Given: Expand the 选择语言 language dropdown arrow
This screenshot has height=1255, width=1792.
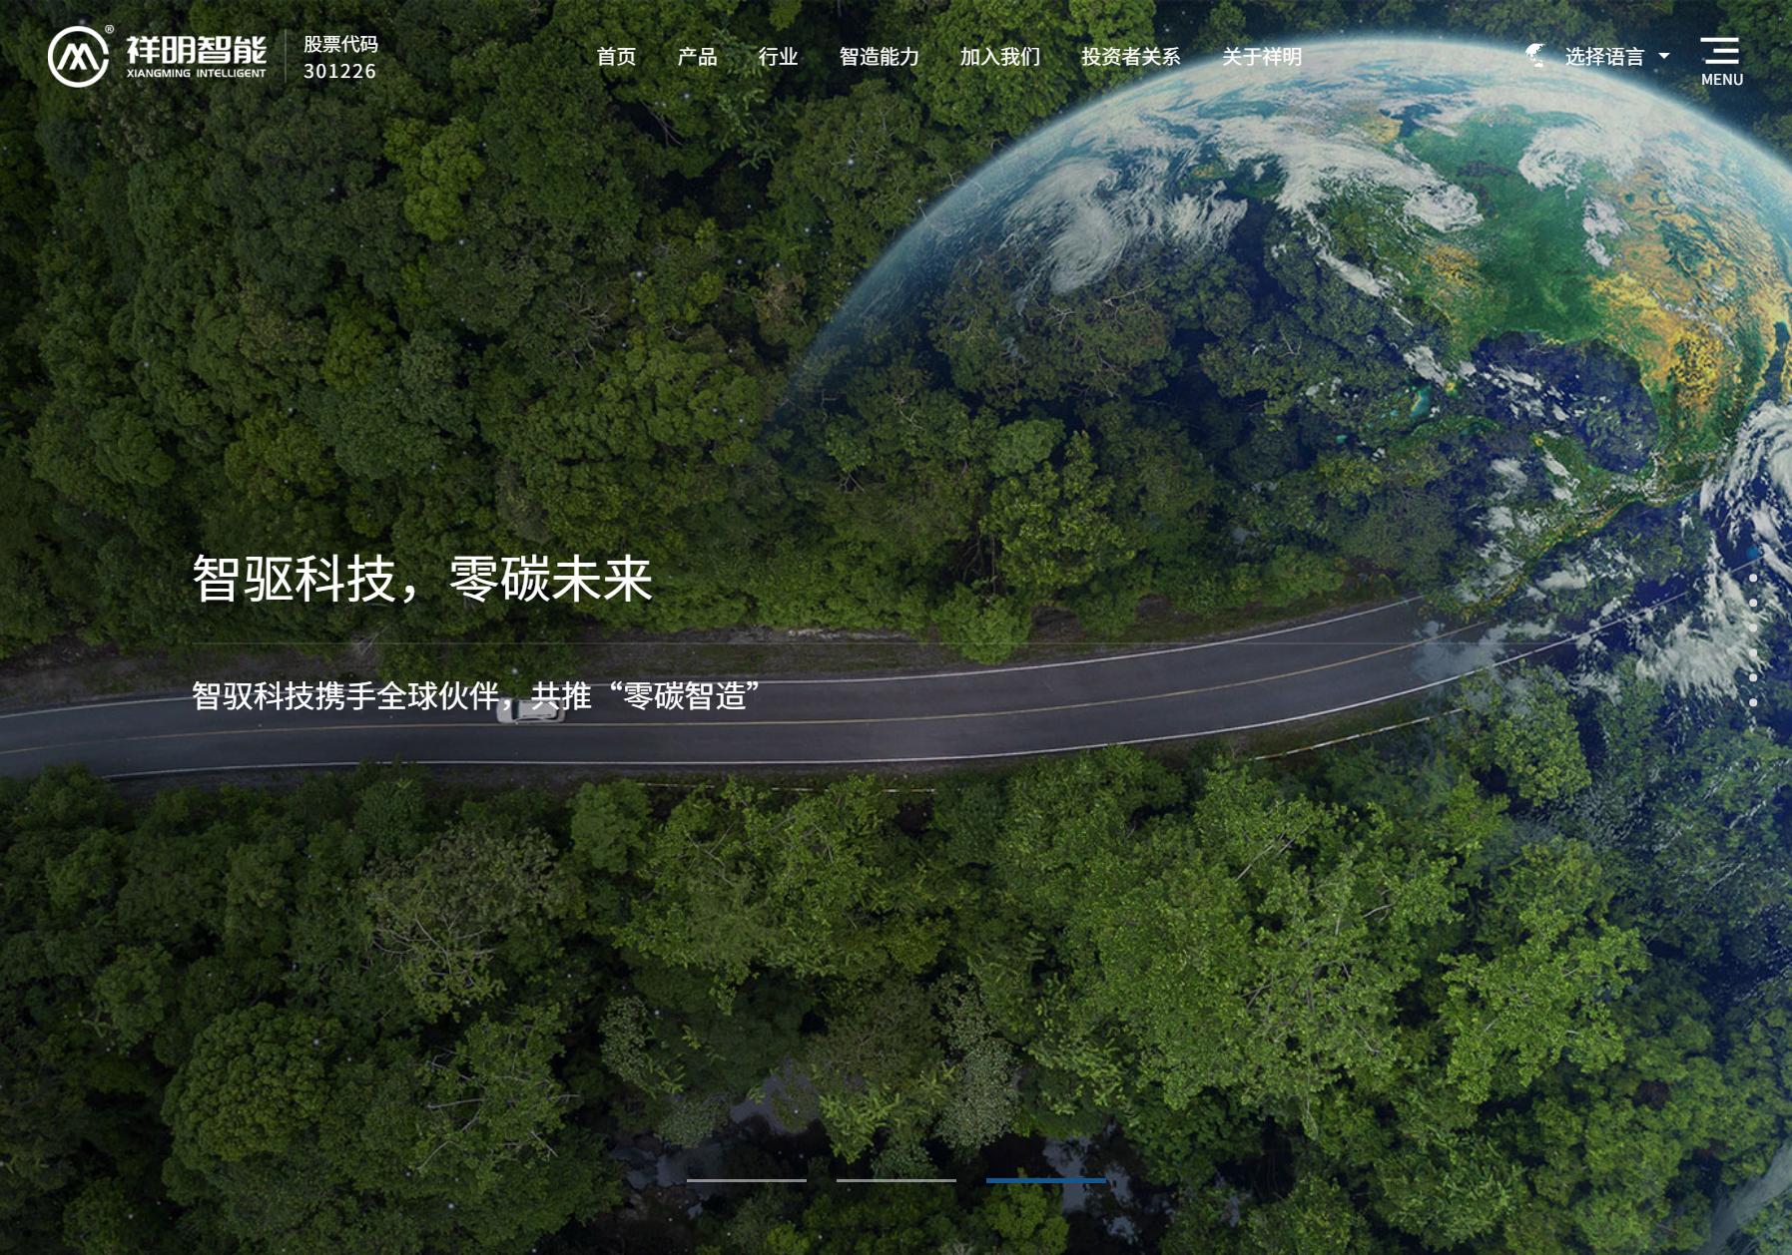Looking at the screenshot, I should pyautogui.click(x=1664, y=57).
